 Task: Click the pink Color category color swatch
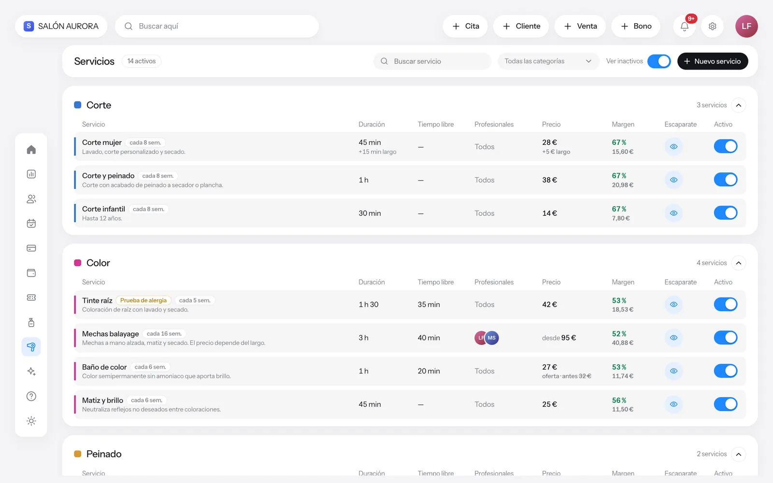(77, 263)
